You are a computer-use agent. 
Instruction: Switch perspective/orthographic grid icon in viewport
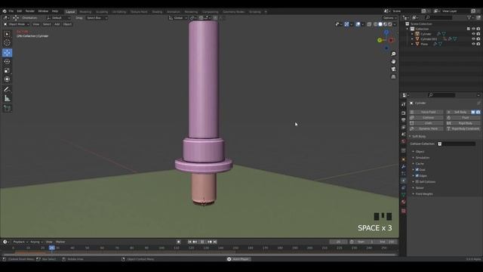(393, 77)
